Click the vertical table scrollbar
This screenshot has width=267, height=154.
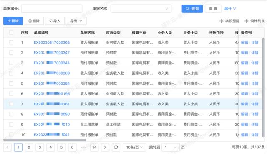(x=263, y=87)
